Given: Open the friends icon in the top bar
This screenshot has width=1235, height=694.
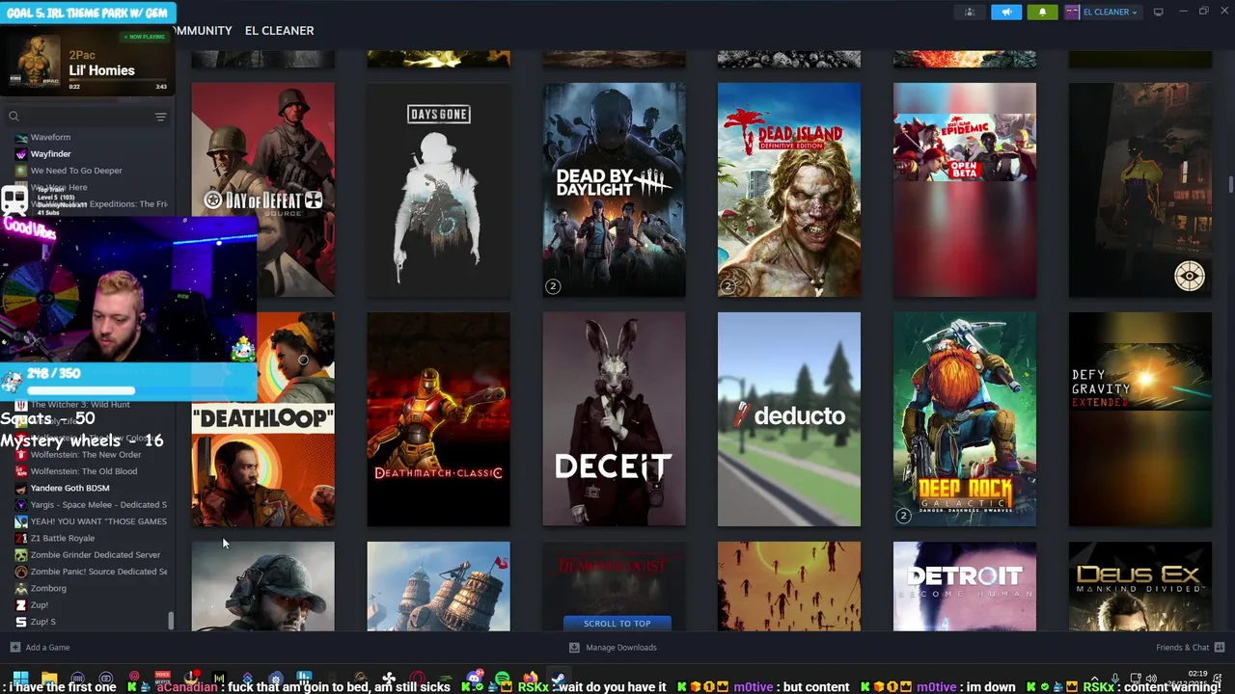Looking at the screenshot, I should pos(971,12).
